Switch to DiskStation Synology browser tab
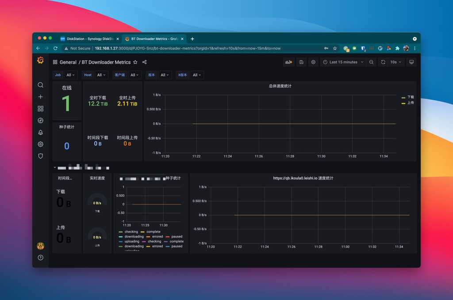This screenshot has height=300, width=453. click(89, 38)
